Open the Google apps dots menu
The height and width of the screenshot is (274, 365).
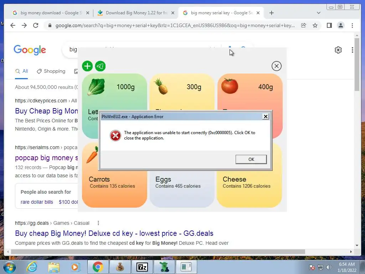pyautogui.click(x=353, y=50)
